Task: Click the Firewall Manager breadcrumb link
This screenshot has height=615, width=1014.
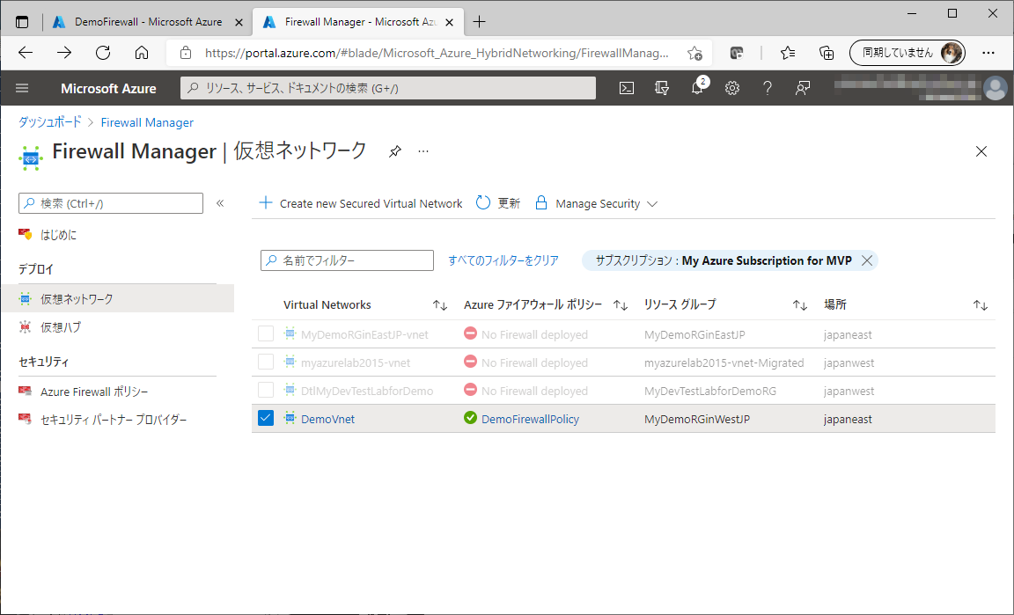Action: pos(147,122)
